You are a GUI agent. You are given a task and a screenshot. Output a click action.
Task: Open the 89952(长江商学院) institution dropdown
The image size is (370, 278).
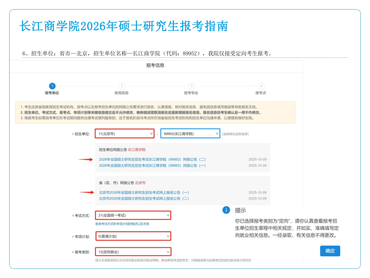coord(190,134)
